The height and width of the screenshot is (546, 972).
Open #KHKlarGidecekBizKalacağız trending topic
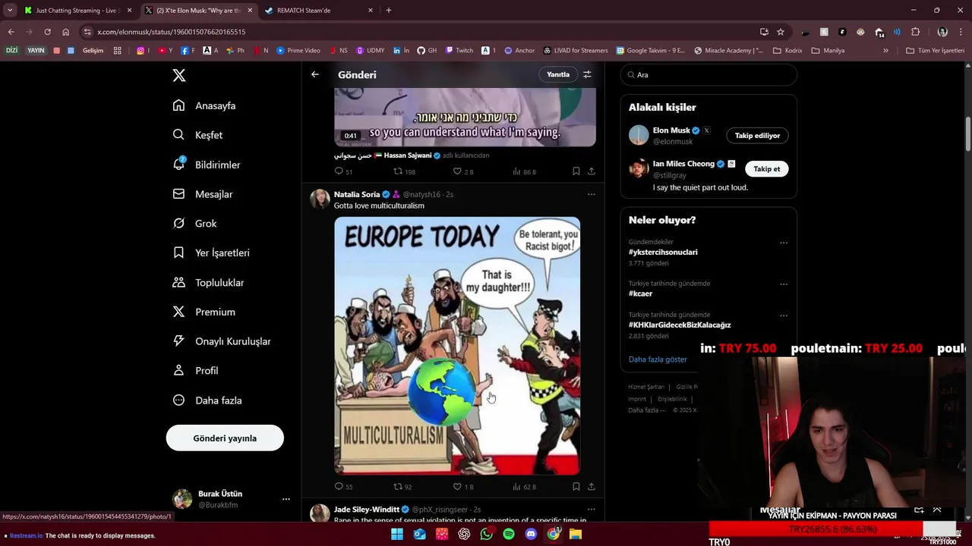click(680, 325)
